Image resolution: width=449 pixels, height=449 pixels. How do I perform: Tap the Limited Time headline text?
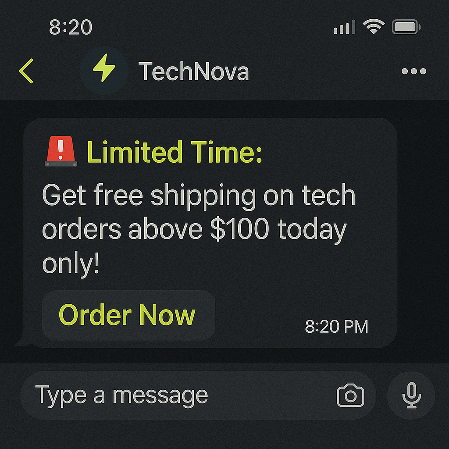(x=175, y=153)
